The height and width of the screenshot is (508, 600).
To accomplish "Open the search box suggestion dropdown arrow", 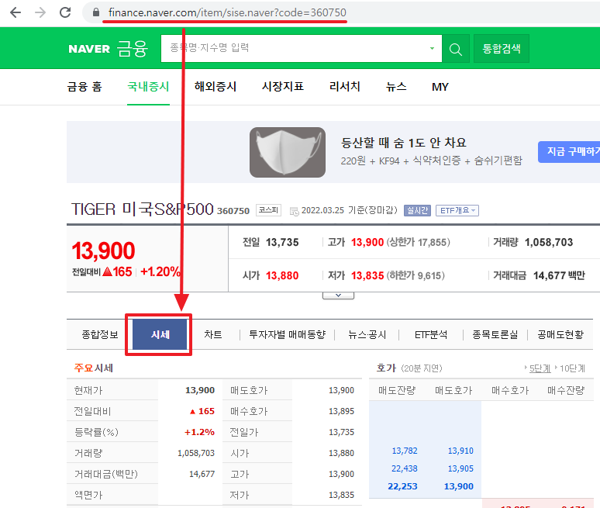I will tap(432, 48).
